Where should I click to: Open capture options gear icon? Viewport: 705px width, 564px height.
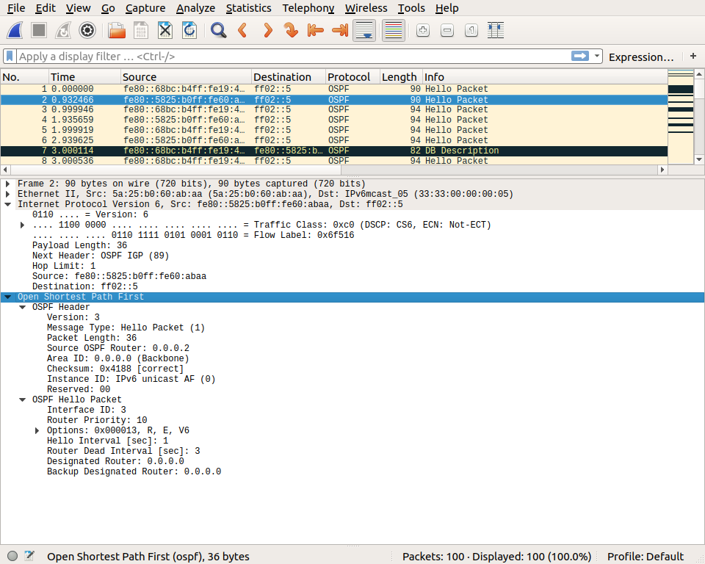click(x=87, y=31)
